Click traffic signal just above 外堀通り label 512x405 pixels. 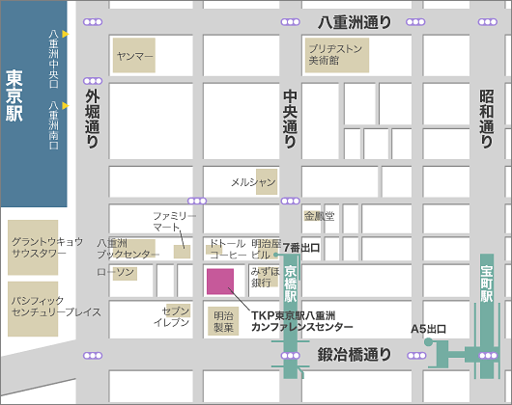pos(93,81)
